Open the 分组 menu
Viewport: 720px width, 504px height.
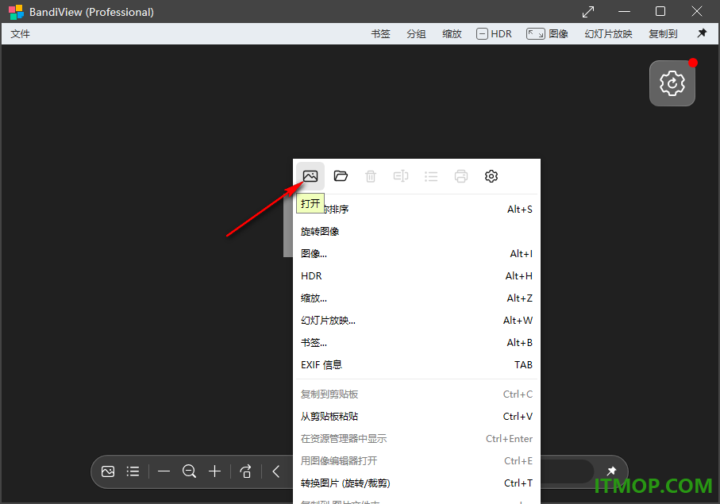(x=416, y=34)
